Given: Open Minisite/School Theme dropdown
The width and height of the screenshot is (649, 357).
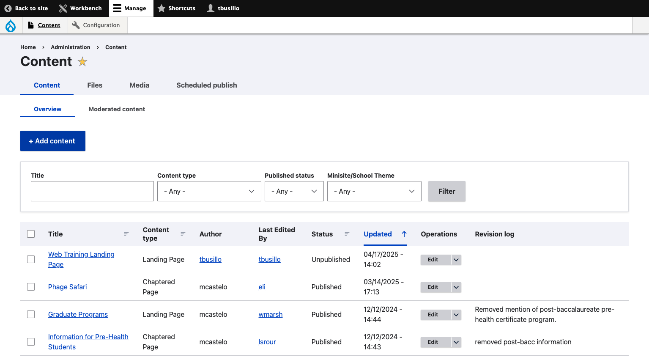Looking at the screenshot, I should pos(374,191).
